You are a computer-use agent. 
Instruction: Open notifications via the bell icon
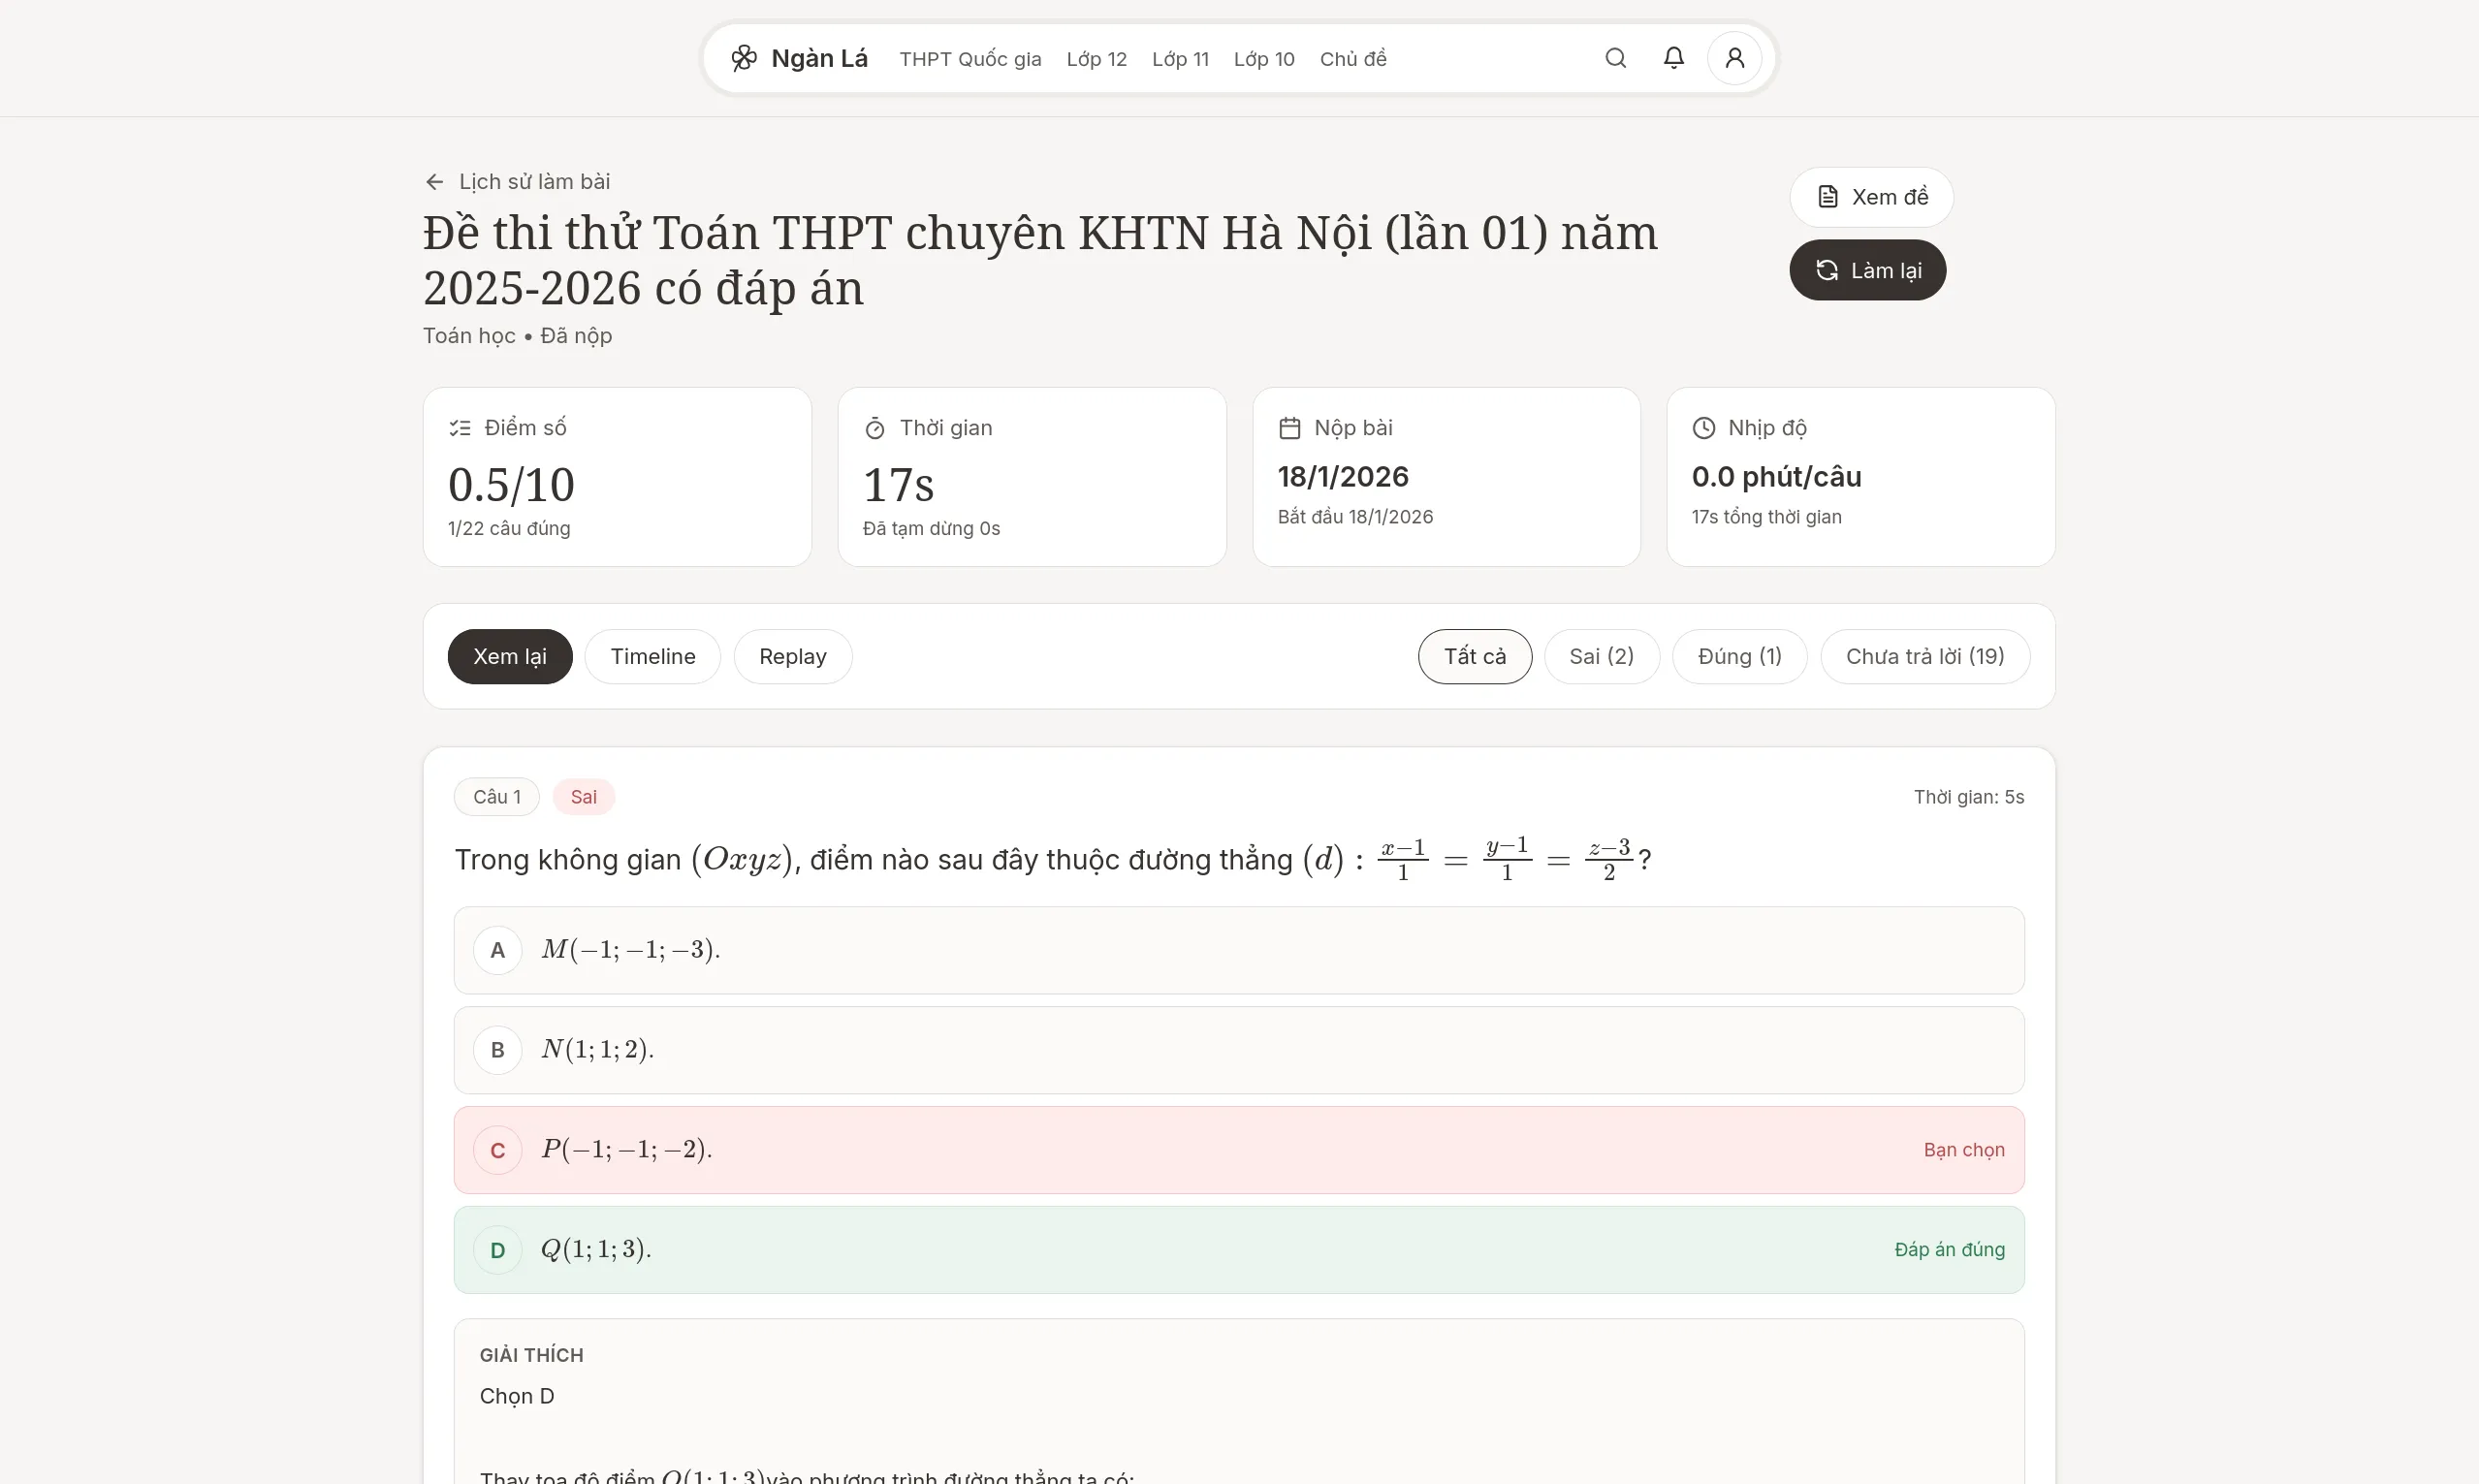point(1674,58)
